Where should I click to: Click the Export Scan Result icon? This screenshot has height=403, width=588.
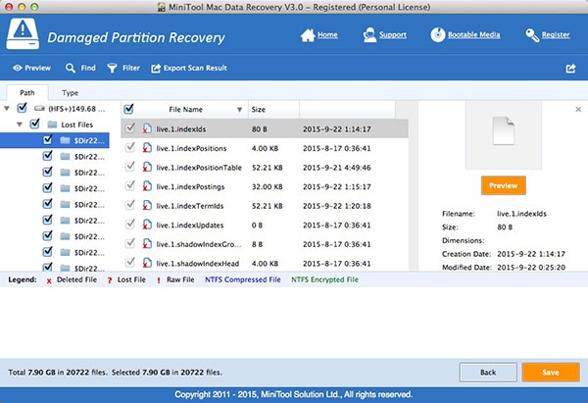click(156, 69)
